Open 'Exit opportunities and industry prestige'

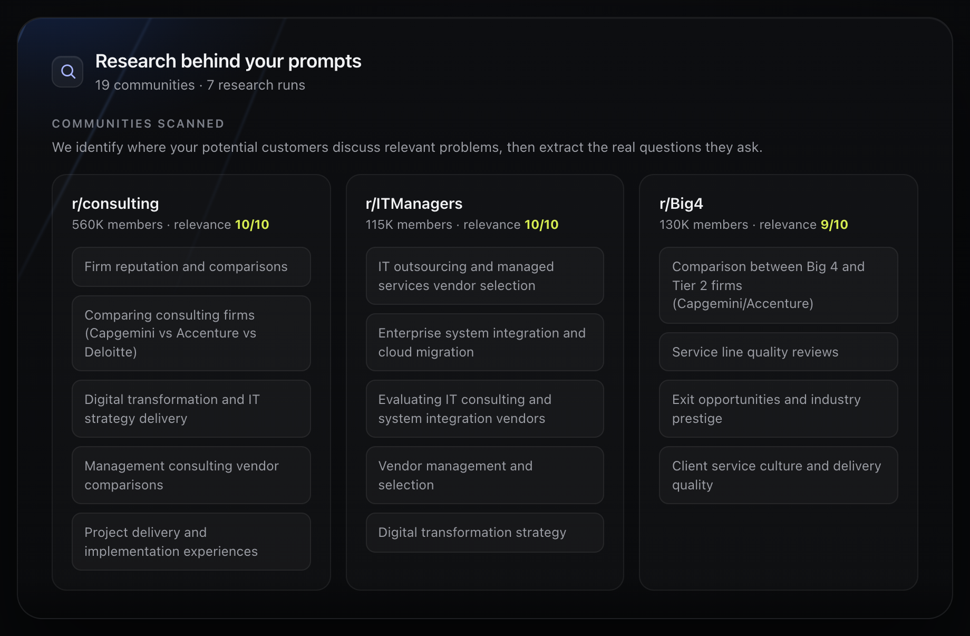[x=779, y=409]
